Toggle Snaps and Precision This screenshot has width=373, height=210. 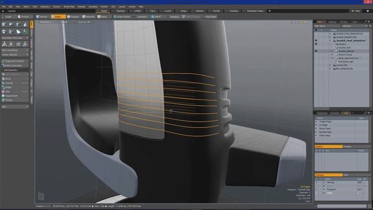15,61
